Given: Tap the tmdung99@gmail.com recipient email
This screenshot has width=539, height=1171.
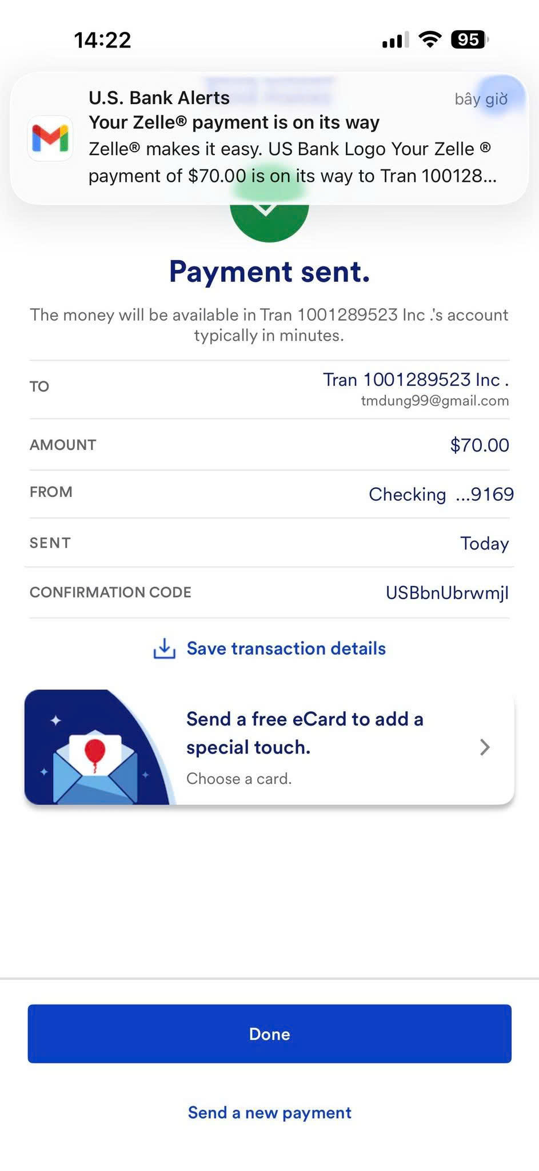Looking at the screenshot, I should click(x=435, y=401).
